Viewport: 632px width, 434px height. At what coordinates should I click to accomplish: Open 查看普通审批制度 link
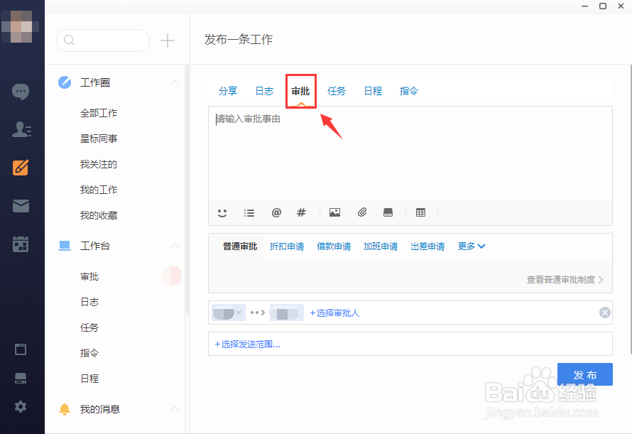(x=561, y=280)
